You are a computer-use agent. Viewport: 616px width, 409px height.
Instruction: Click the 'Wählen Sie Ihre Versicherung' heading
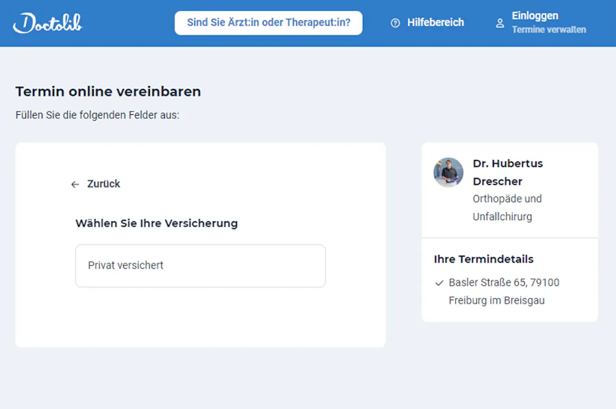tap(156, 223)
